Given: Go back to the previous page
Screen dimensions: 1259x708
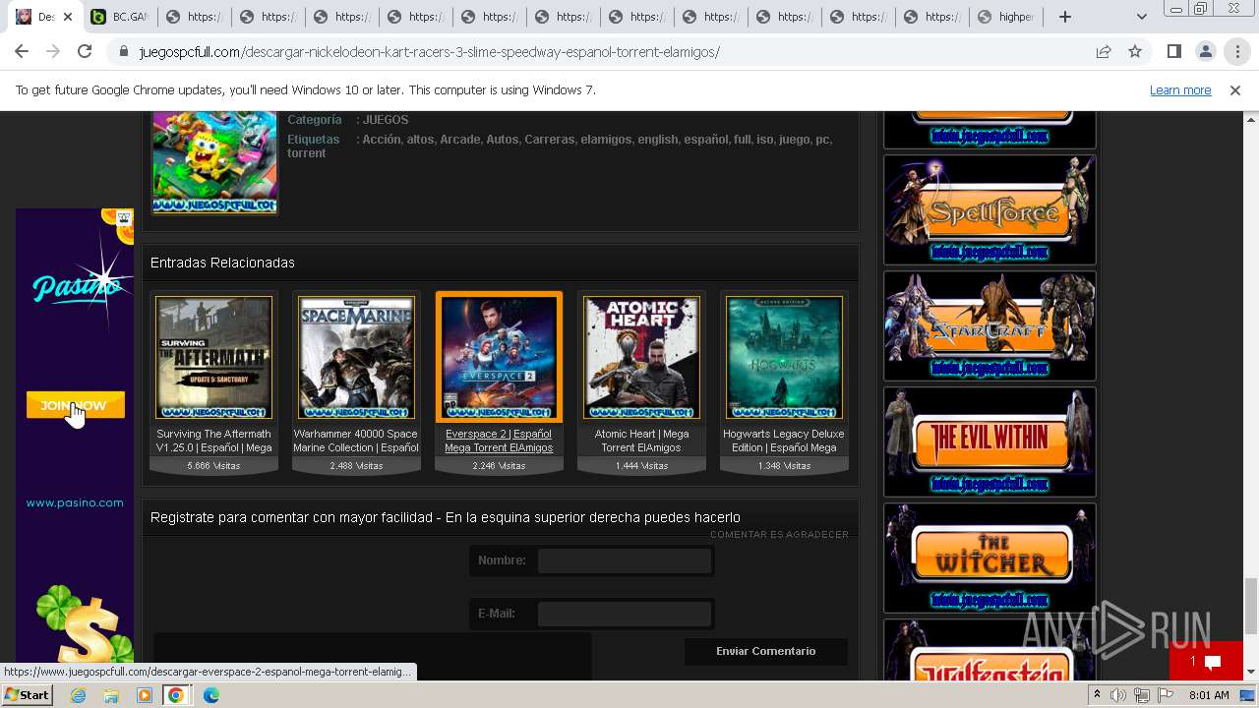Looking at the screenshot, I should coord(23,51).
